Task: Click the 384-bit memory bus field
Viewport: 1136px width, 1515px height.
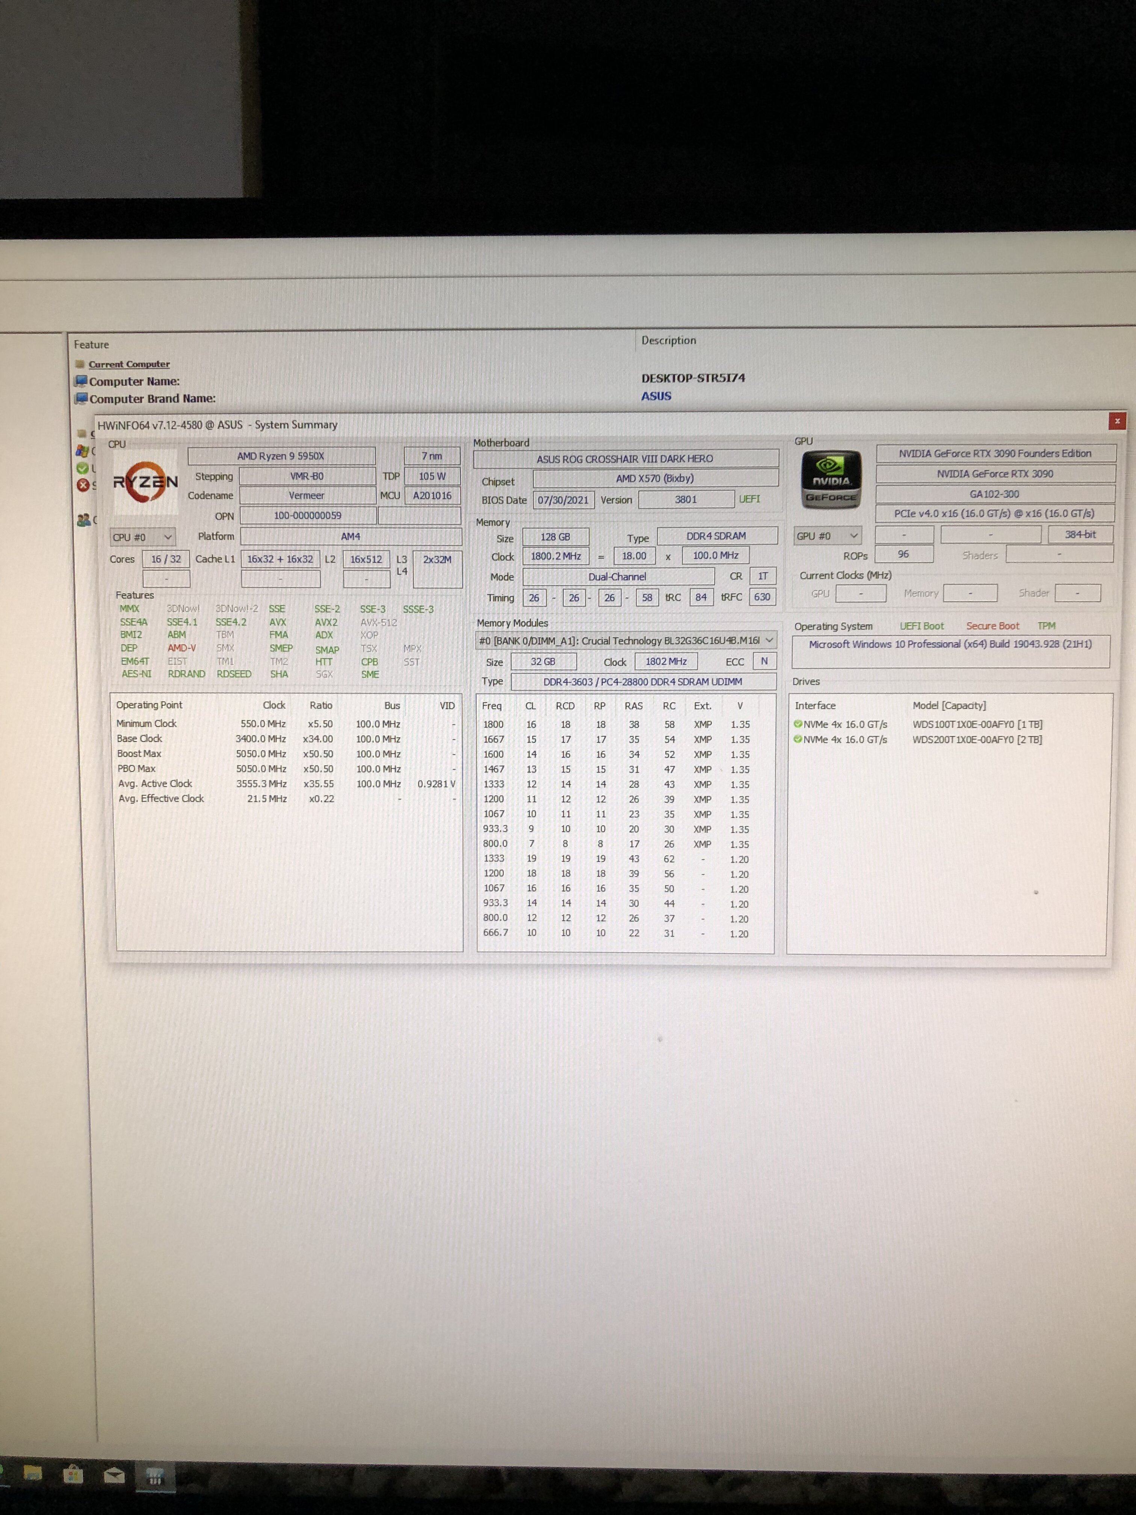Action: (x=1080, y=534)
